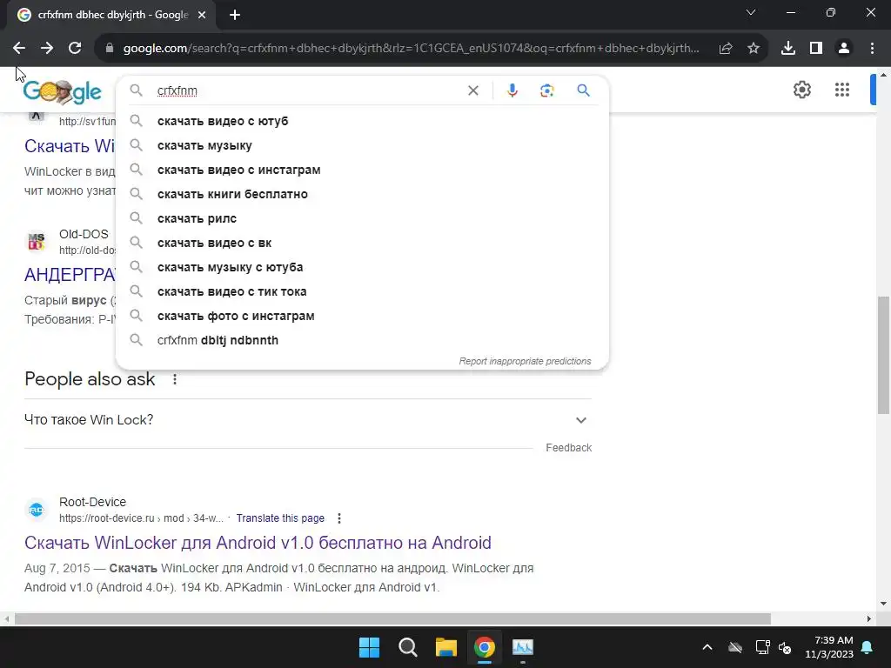Close the crfxfnm dbhec search tab
891x668 pixels.
pyautogui.click(x=202, y=16)
